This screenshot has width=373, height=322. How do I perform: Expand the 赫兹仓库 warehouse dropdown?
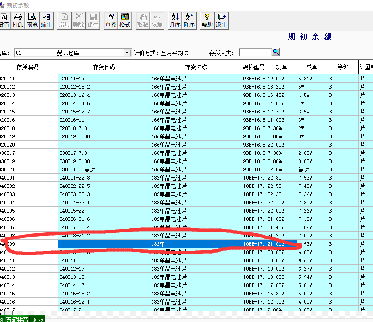127,52
